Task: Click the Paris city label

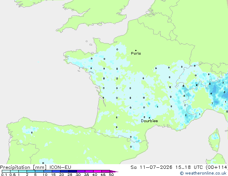Action: pyautogui.click(x=136, y=54)
